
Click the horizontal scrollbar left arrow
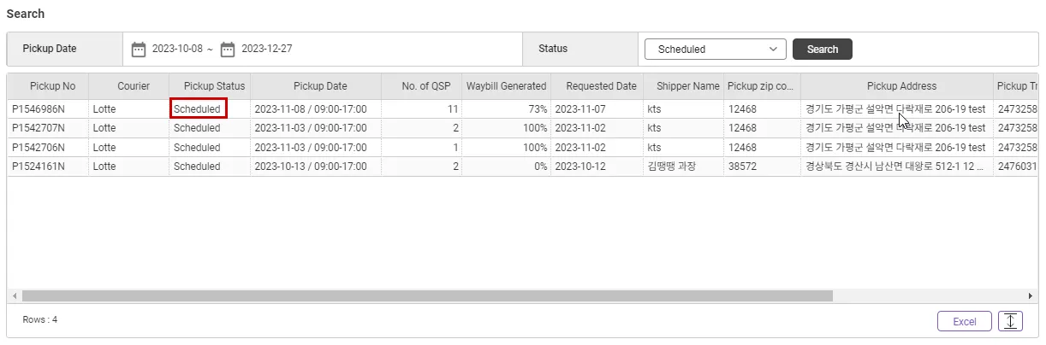coord(15,295)
